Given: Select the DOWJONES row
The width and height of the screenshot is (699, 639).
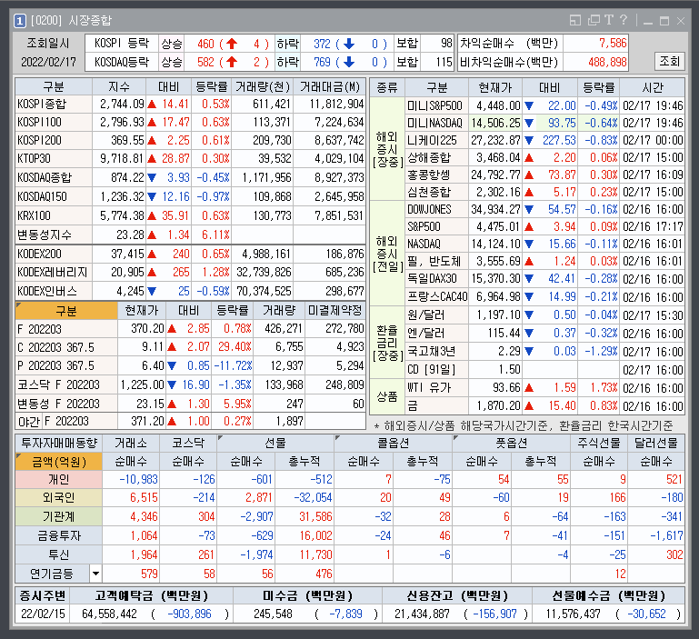Looking at the screenshot, I should (545, 210).
